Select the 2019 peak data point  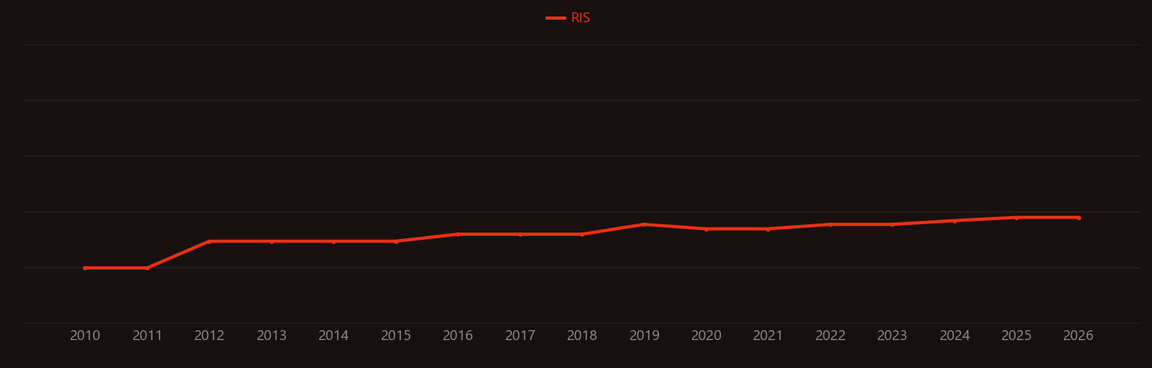point(644,224)
